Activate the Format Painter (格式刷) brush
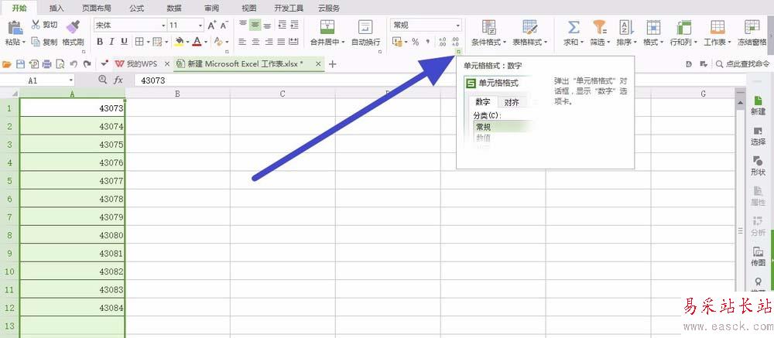 (x=73, y=27)
